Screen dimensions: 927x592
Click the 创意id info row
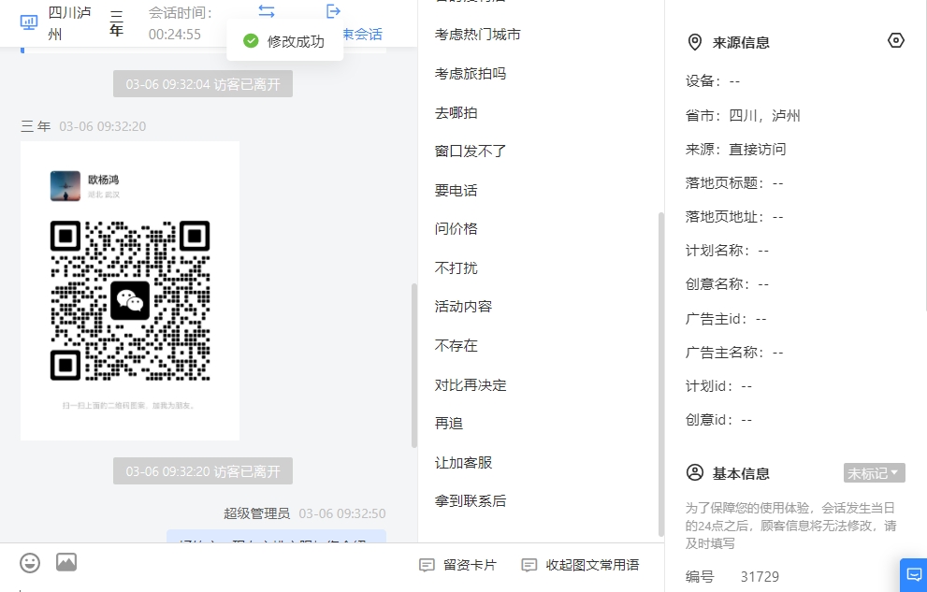[719, 420]
